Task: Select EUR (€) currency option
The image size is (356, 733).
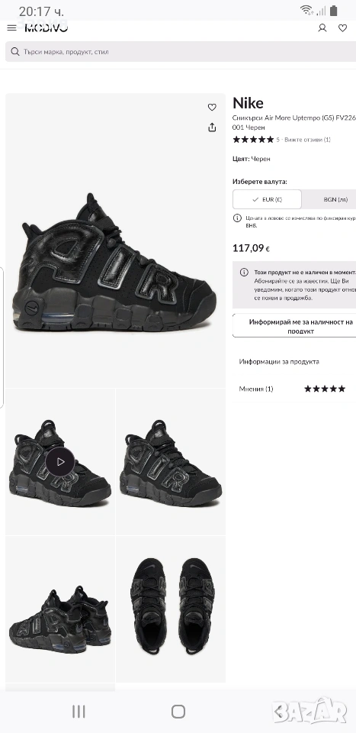Action: tap(267, 199)
